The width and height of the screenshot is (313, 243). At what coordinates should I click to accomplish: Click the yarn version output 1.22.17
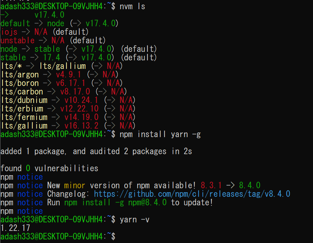coord(15,228)
